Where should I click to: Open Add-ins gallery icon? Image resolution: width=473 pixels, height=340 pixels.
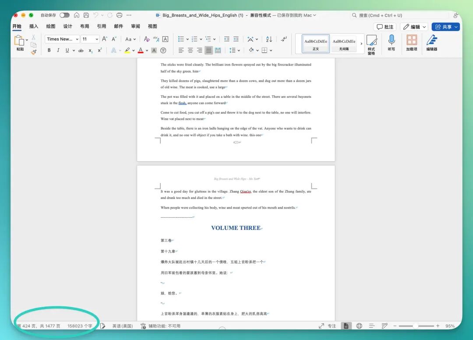[411, 42]
